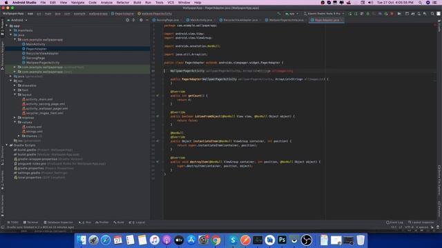Select activity_main.xml layout file
Viewport: 442px width, 248px height.
coord(39,99)
